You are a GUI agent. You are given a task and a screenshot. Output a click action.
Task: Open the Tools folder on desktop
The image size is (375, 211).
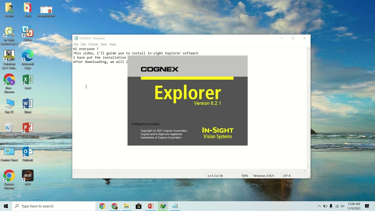pyautogui.click(x=28, y=10)
